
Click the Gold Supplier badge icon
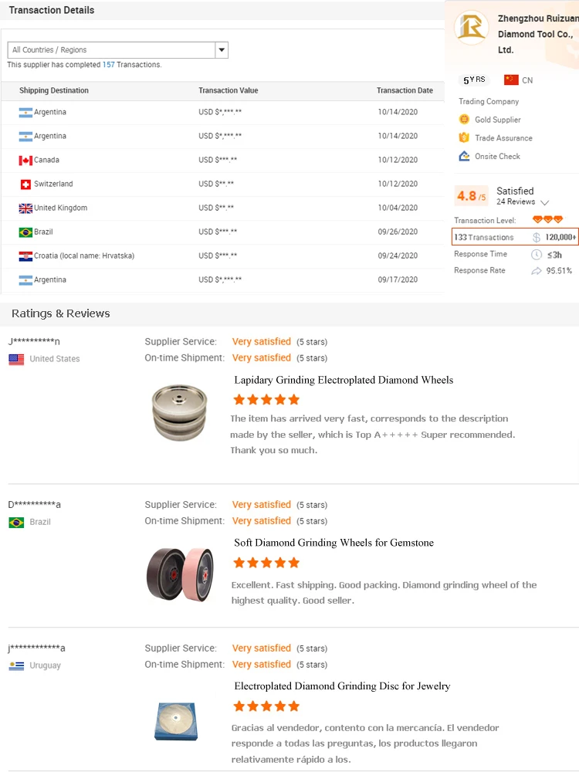(464, 120)
